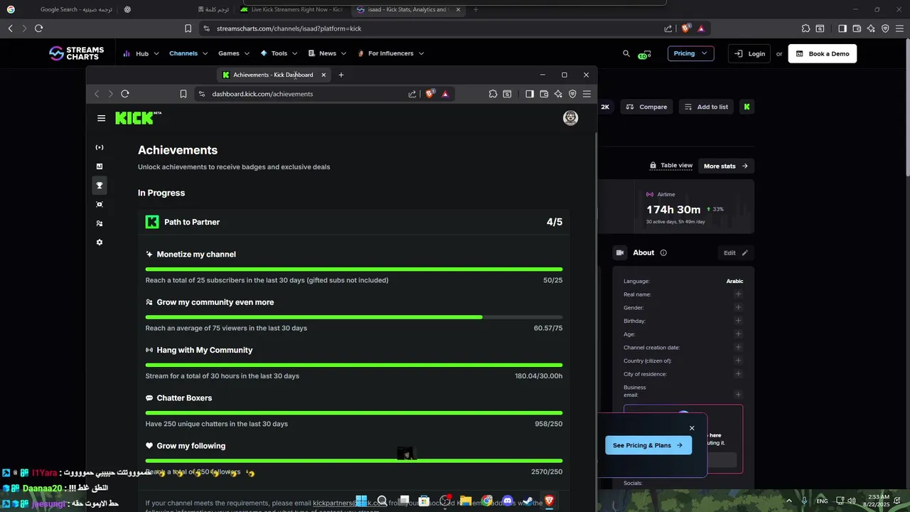The width and height of the screenshot is (910, 512).
Task: Add the Real name field value
Action: click(738, 294)
